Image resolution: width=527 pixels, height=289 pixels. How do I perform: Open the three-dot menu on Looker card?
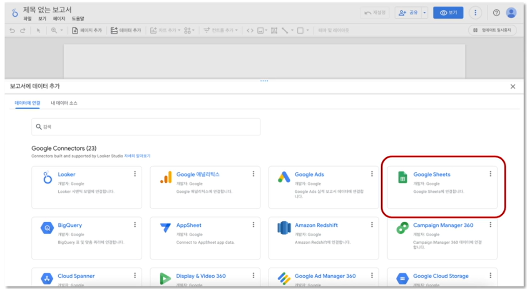tap(135, 174)
